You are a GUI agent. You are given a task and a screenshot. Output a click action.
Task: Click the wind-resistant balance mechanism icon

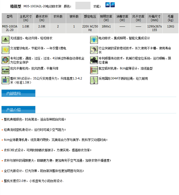pyautogui.click(x=6, y=70)
